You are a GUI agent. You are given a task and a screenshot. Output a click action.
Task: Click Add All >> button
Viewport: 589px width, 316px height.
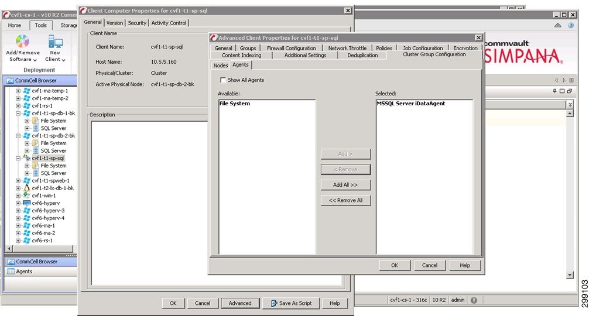[345, 185]
